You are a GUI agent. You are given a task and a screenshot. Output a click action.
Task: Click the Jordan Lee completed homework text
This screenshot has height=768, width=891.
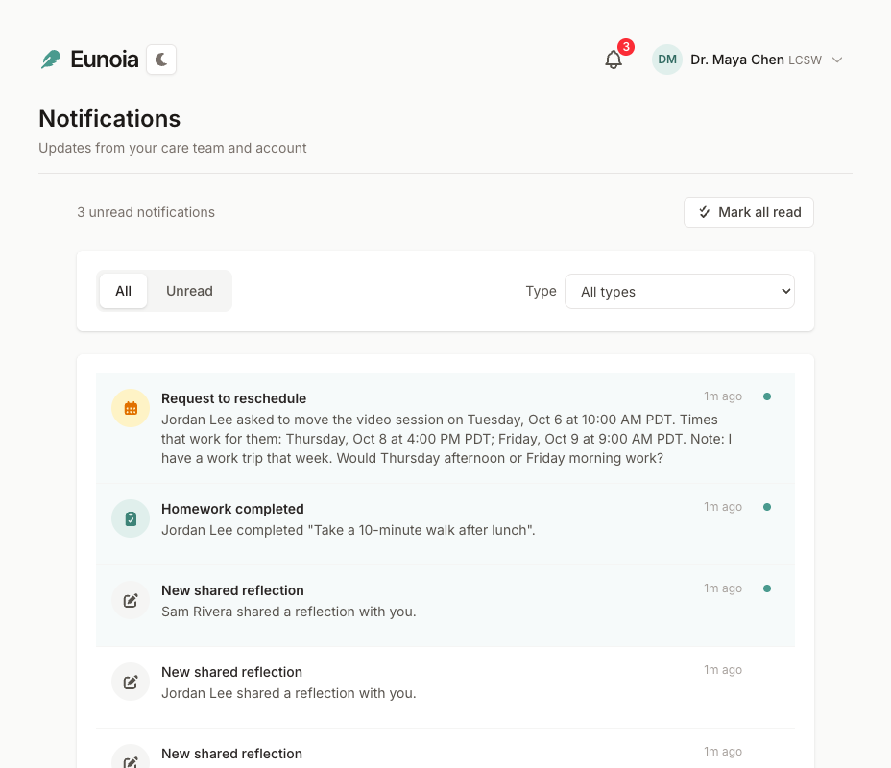pyautogui.click(x=349, y=530)
